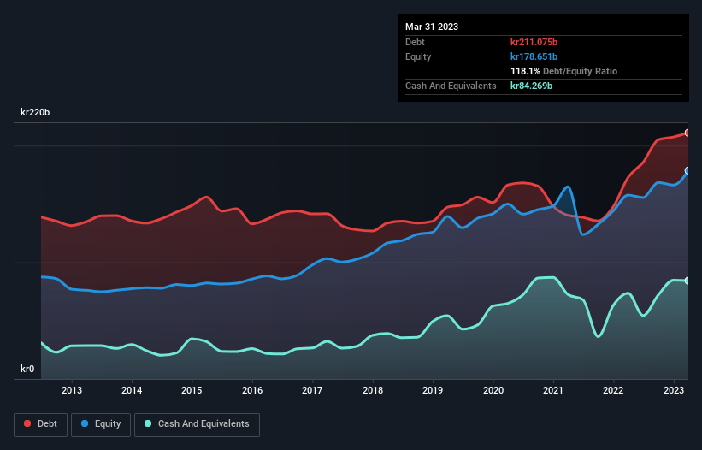The image size is (702, 450).
Task: Click the tooltip's Equity row label
Action: (x=418, y=56)
